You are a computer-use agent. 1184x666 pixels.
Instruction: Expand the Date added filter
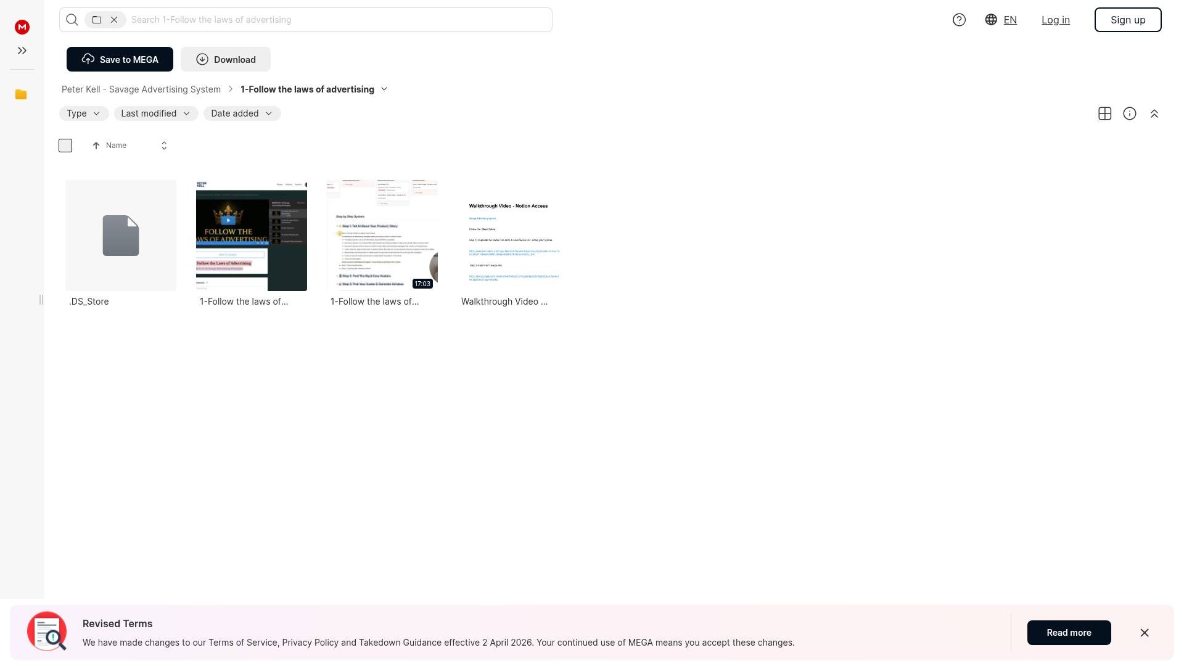click(242, 113)
